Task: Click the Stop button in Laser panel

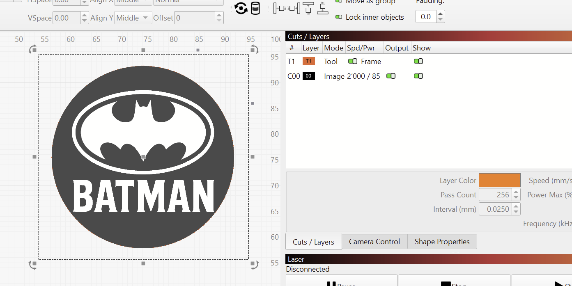Action: coord(454,282)
